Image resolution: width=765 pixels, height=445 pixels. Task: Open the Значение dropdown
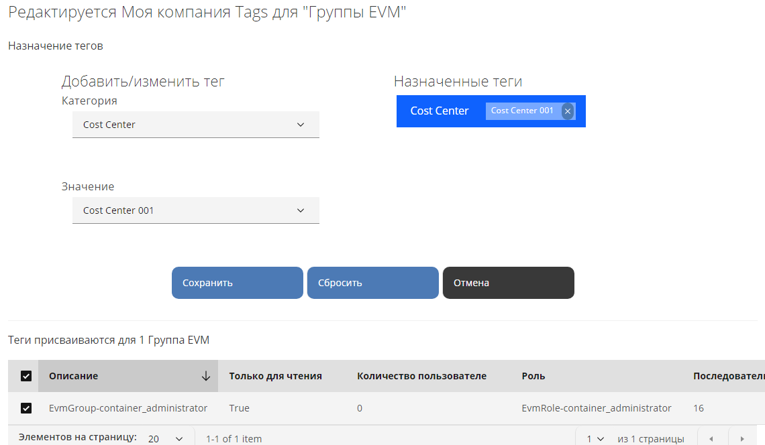[195, 210]
